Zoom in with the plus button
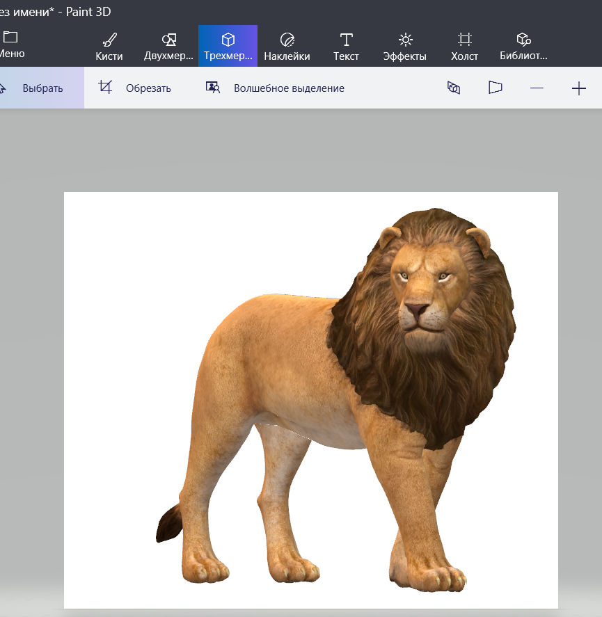 click(578, 88)
